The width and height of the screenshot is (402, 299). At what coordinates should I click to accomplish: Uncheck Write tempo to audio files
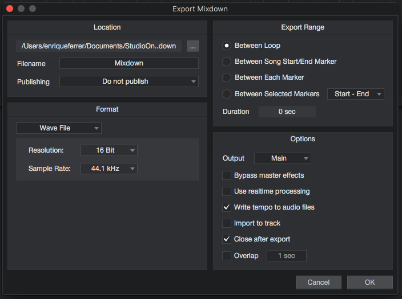(x=227, y=207)
